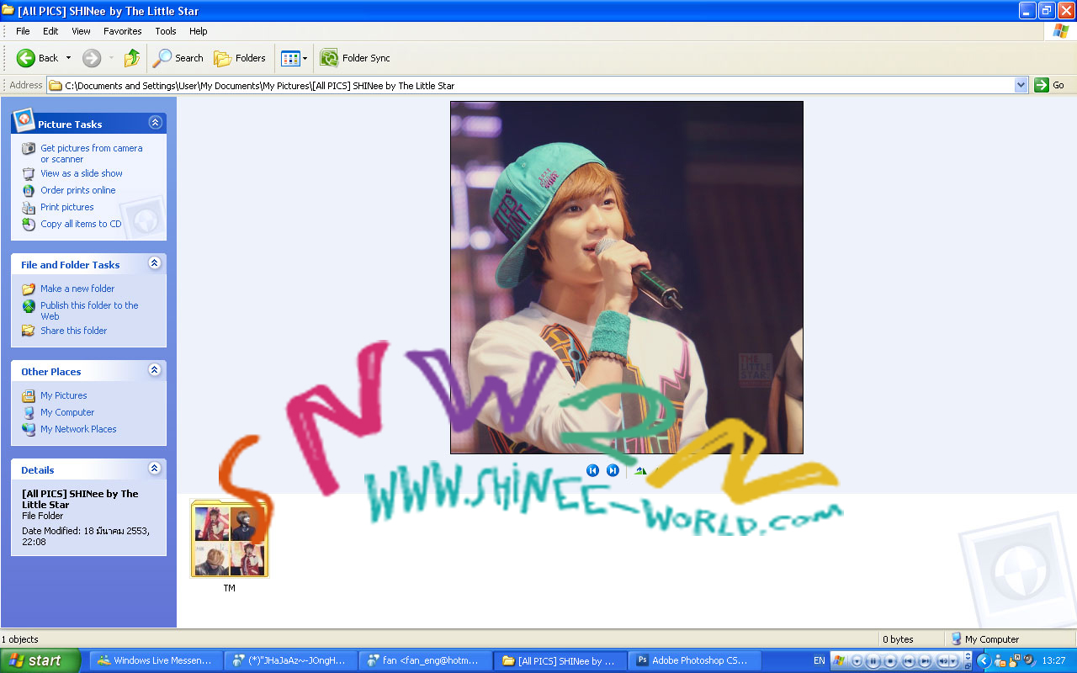Click the EN language indicator

pos(819,660)
